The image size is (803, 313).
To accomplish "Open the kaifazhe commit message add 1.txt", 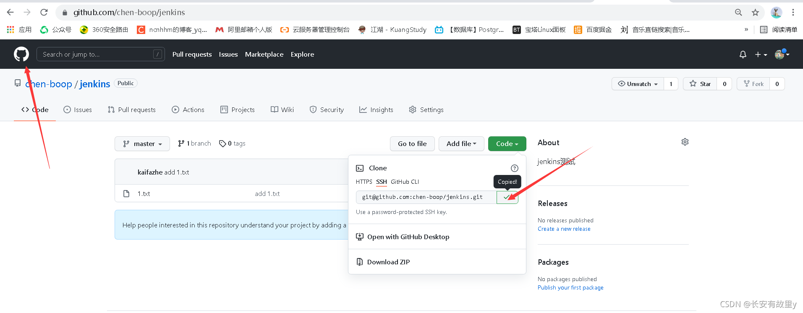I will tap(177, 172).
